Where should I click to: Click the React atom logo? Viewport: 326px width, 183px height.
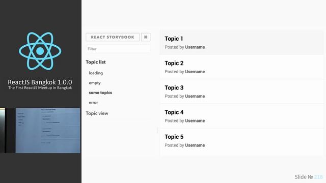(x=40, y=51)
